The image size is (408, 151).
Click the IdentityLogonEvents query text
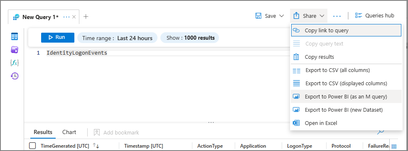77,53
